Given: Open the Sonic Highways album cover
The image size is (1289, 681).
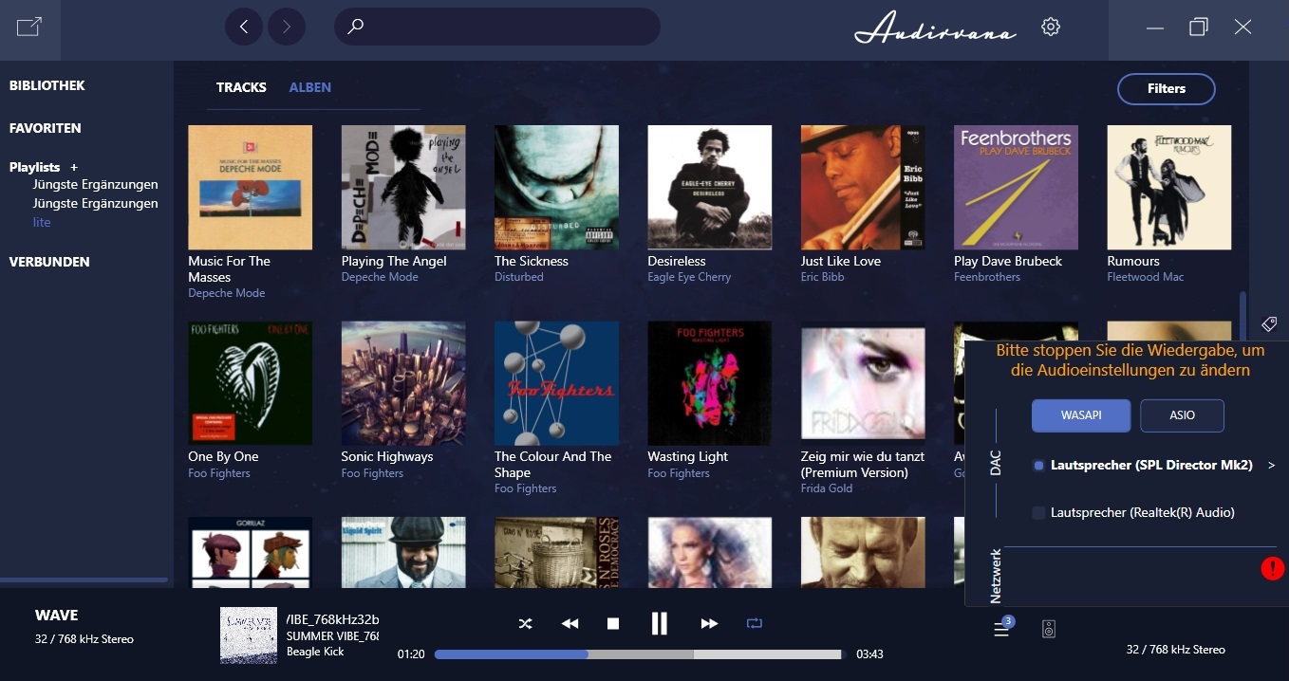Looking at the screenshot, I should coord(403,382).
